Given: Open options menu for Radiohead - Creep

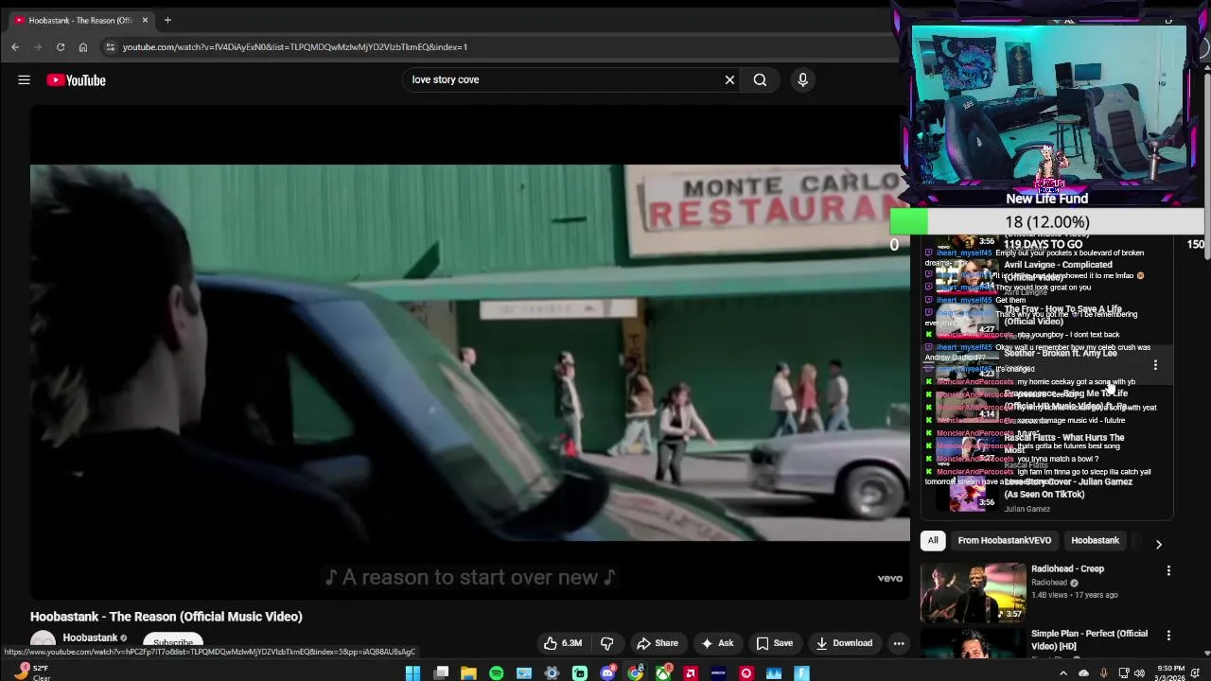Looking at the screenshot, I should pos(1168,570).
